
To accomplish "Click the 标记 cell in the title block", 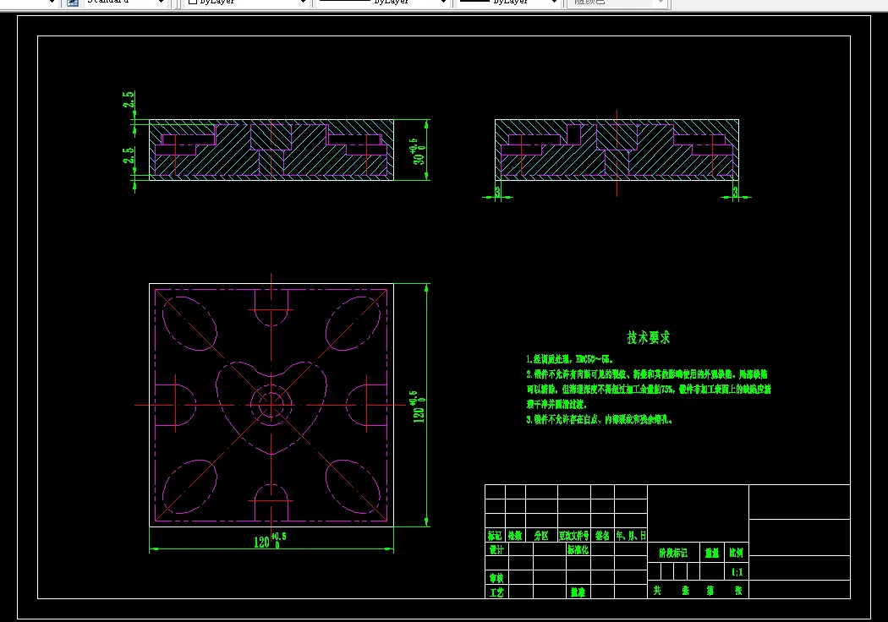I will point(495,536).
